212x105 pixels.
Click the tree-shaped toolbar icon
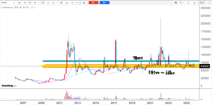pyautogui.click(x=84, y=3)
